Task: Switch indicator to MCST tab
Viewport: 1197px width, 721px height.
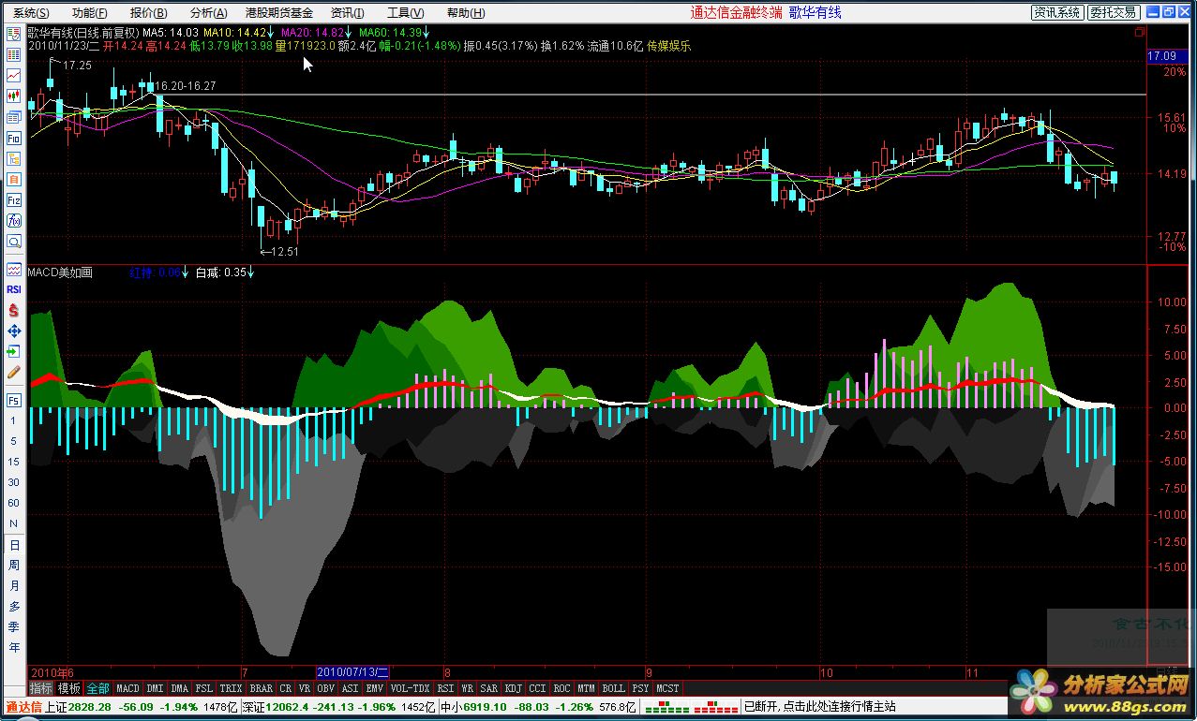Action: coord(668,688)
